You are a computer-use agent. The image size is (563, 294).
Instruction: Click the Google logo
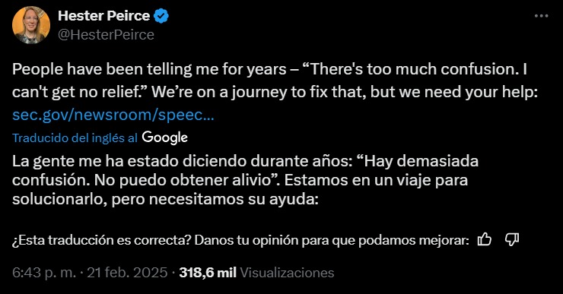coord(165,138)
